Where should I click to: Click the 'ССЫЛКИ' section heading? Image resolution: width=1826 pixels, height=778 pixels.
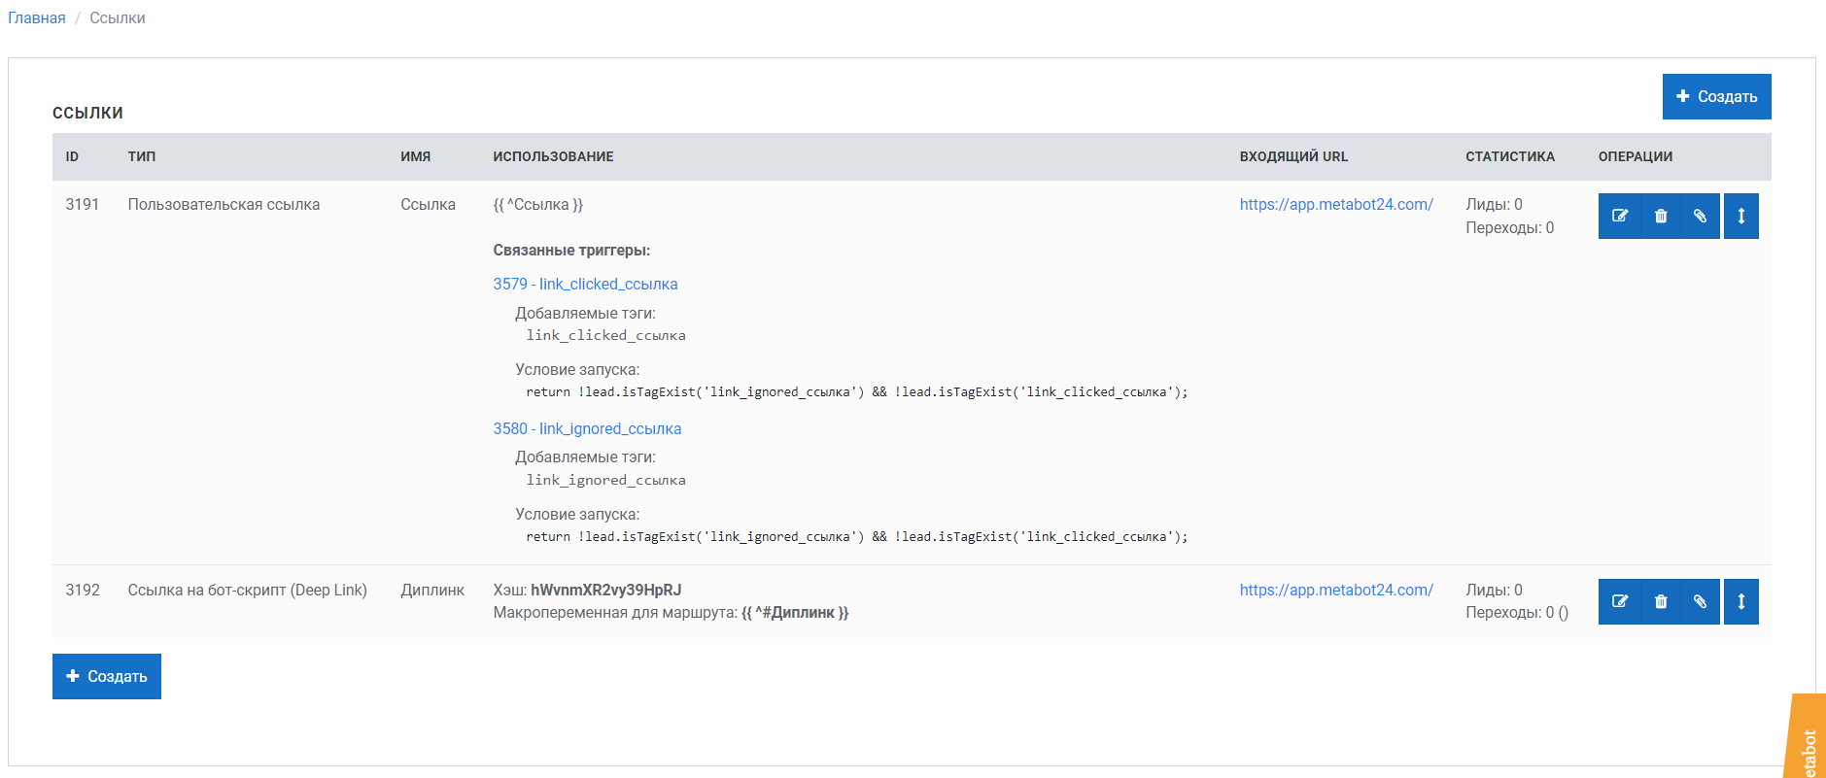87,113
